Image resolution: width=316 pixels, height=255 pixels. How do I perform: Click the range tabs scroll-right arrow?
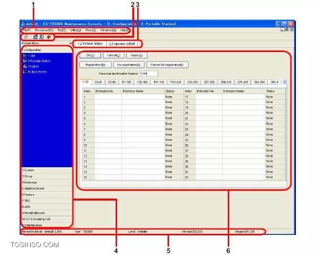pos(285,82)
